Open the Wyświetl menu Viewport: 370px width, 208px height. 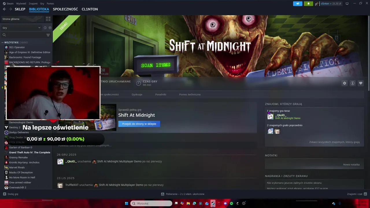pos(21,3)
